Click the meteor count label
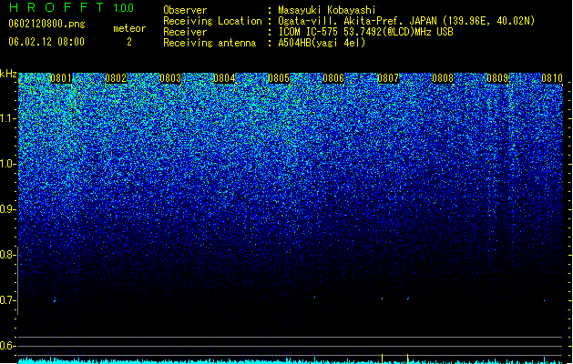The image size is (573, 364). pos(129,28)
